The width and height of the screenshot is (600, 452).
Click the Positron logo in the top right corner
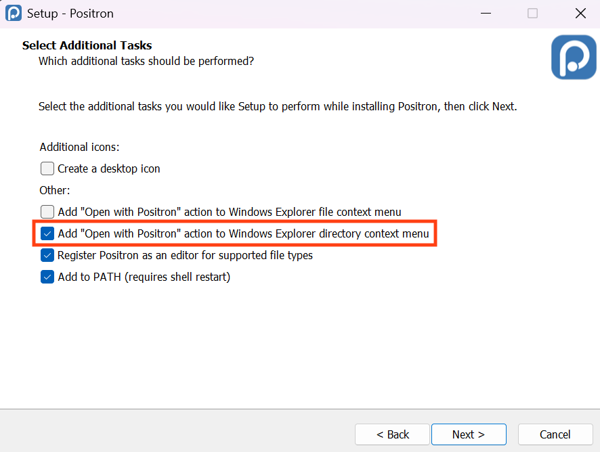[573, 57]
